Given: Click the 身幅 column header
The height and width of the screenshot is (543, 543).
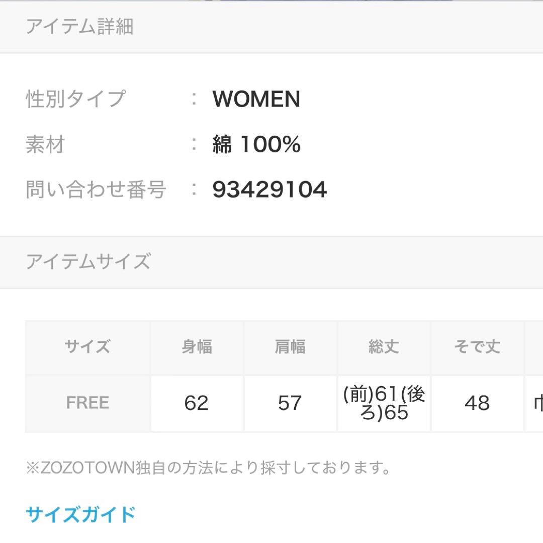Looking at the screenshot, I should 197,347.
